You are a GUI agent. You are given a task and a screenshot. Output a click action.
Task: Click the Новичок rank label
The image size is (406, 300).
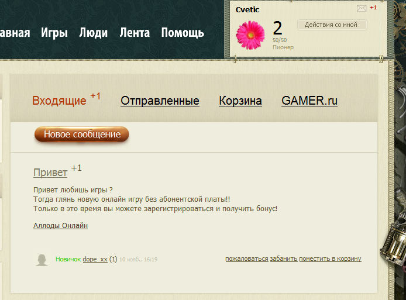tap(68, 259)
